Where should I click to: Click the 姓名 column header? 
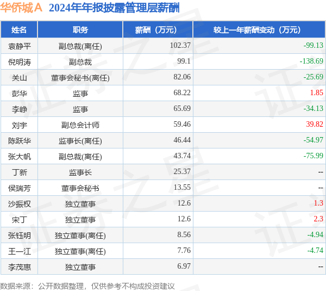pos(19,30)
